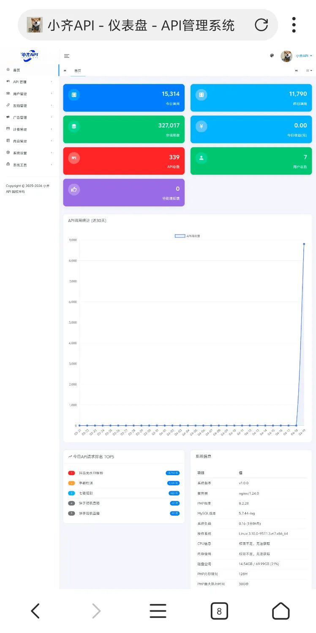Switch to the 首页 page tab
This screenshot has width=316, height=633.
78,70
